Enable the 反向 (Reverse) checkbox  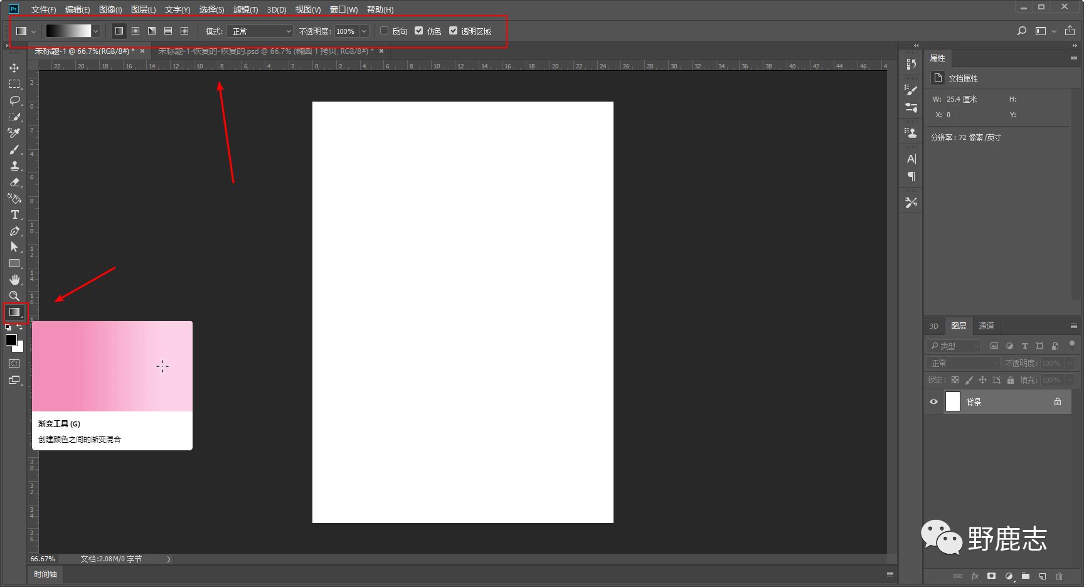[385, 31]
